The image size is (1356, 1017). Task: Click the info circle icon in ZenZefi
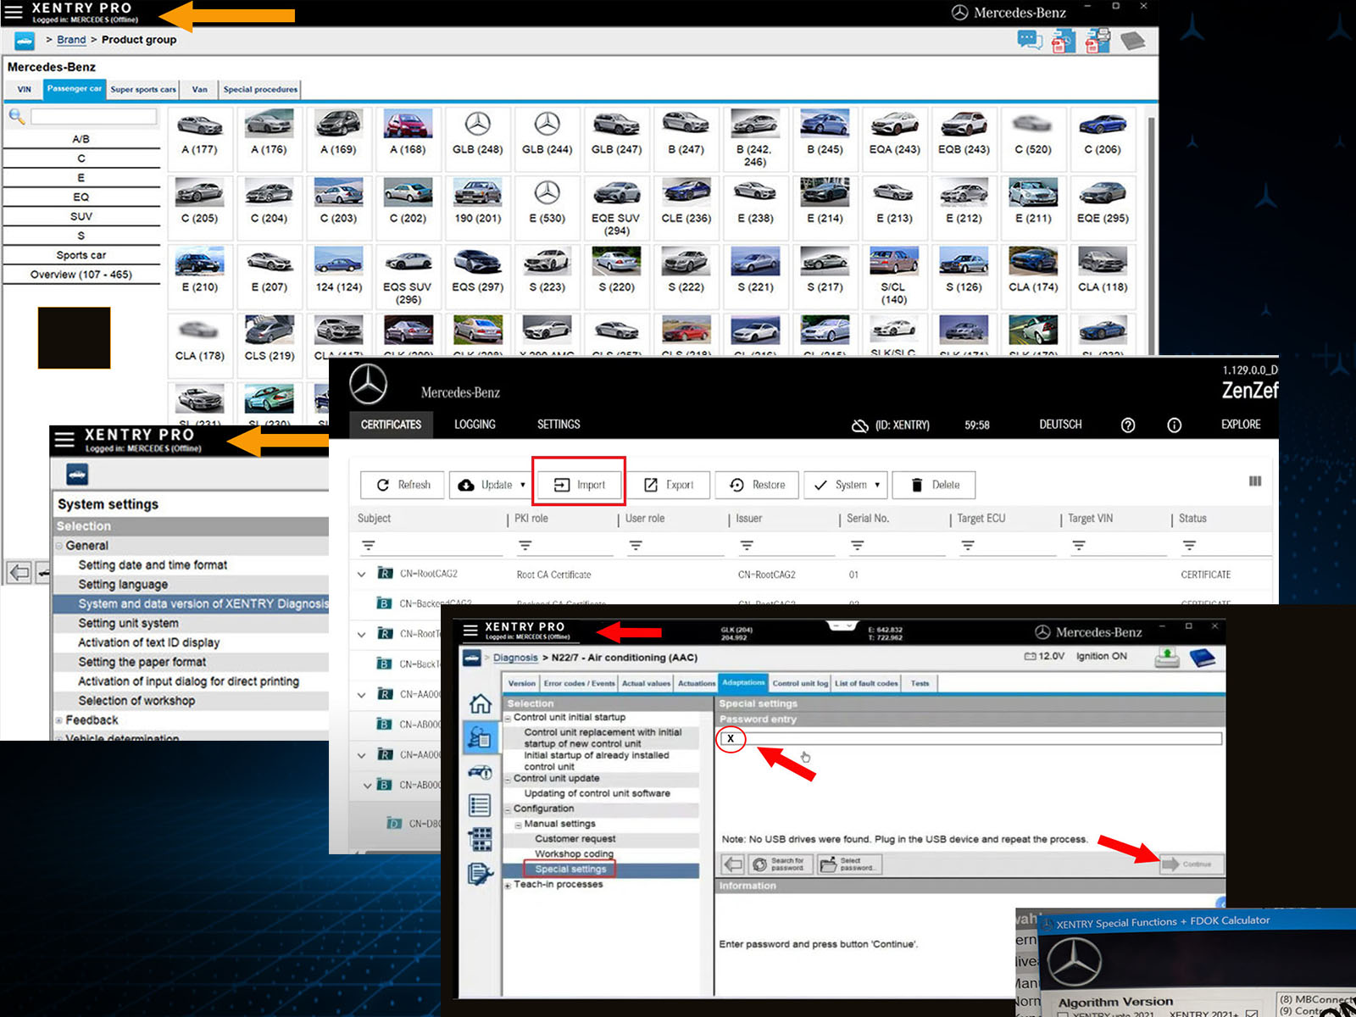click(x=1174, y=425)
